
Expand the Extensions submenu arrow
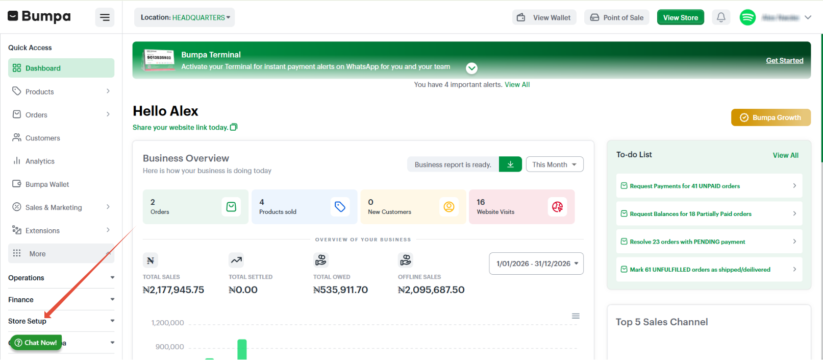[108, 230]
